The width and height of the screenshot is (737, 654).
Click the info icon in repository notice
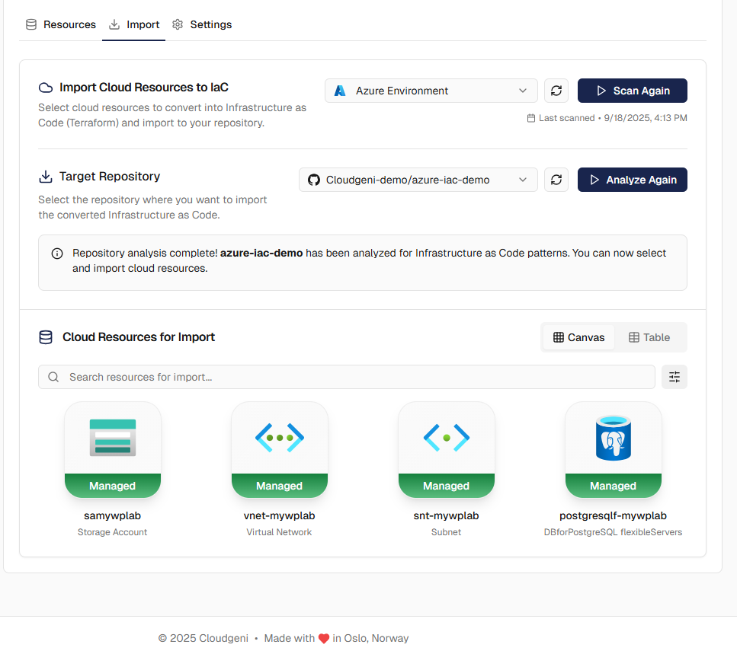pos(57,254)
